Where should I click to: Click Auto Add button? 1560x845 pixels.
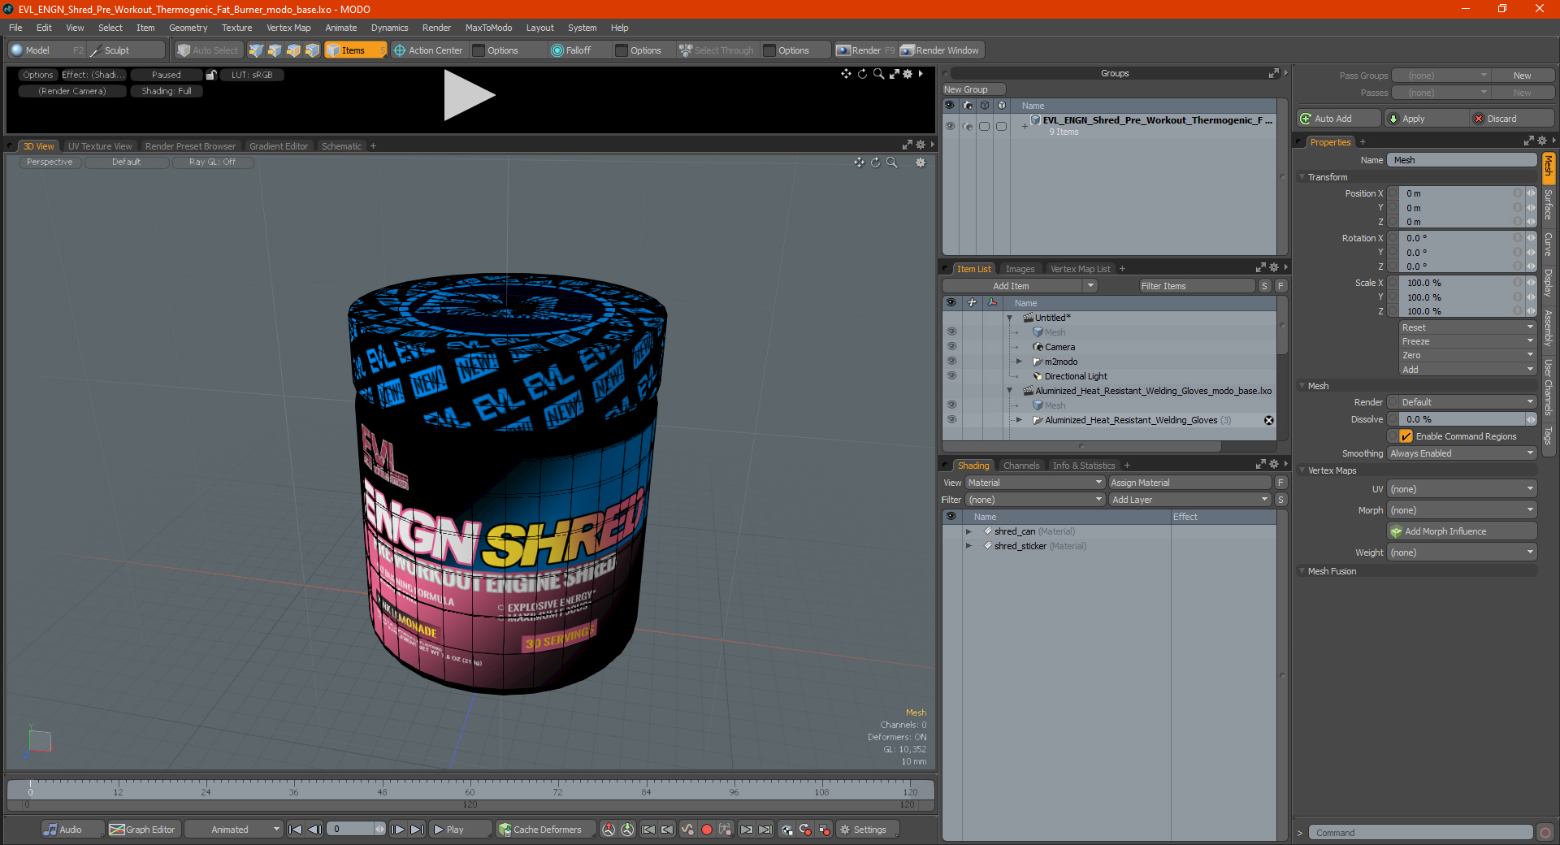point(1339,119)
